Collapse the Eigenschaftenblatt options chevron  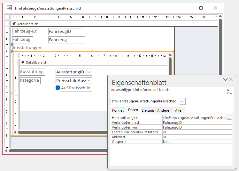point(225,79)
